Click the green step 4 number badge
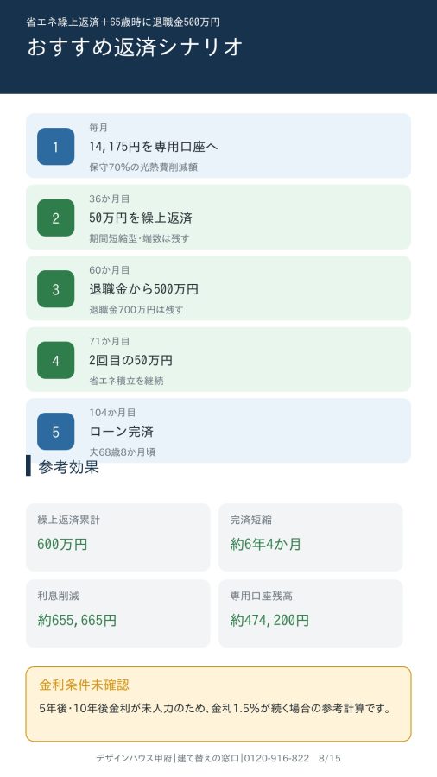 click(55, 360)
